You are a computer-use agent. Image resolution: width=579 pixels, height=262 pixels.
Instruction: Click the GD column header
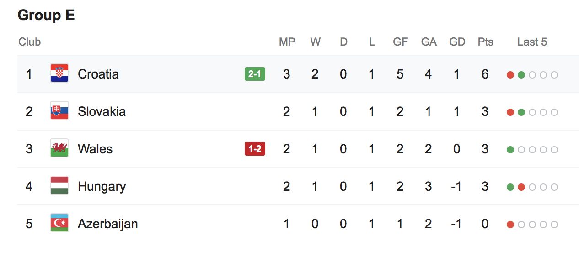(x=457, y=42)
